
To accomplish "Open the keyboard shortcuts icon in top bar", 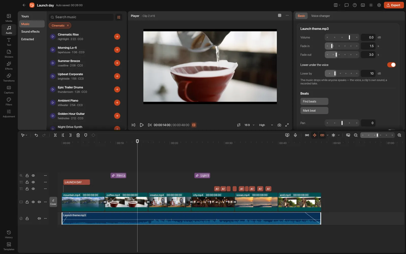I will [x=363, y=5].
